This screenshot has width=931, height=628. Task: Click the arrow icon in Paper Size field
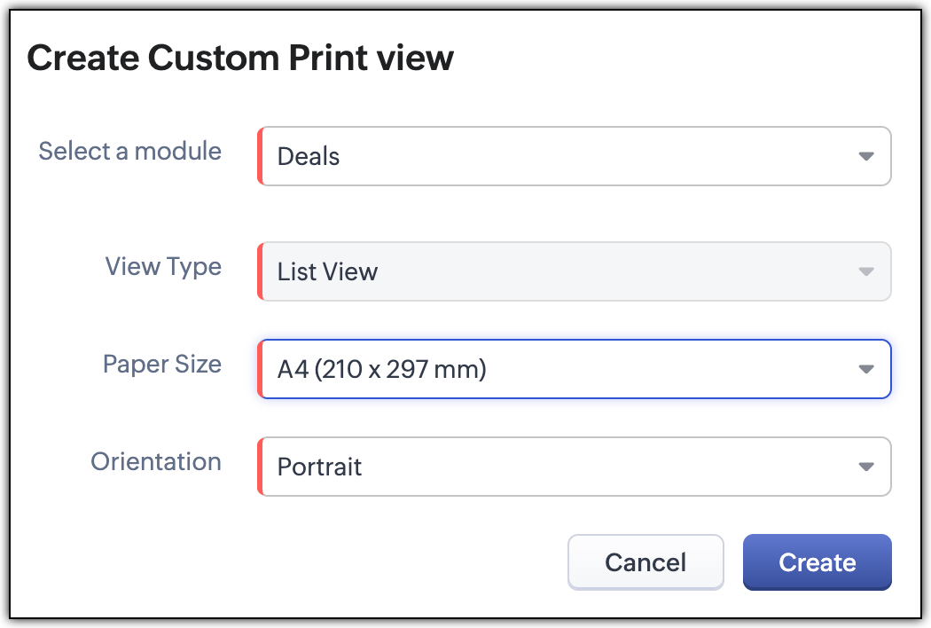(866, 369)
